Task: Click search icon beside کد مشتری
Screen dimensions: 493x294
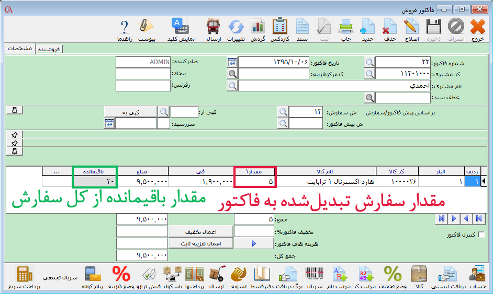Action: pos(369,74)
